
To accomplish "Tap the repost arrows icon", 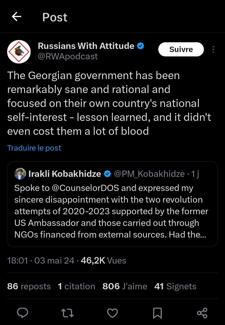I will [67, 313].
